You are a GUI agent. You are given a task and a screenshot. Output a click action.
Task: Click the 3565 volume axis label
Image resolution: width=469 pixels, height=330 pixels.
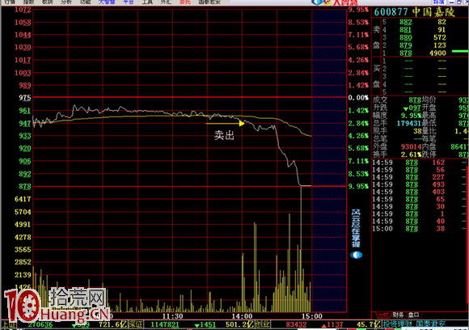[x=23, y=249]
